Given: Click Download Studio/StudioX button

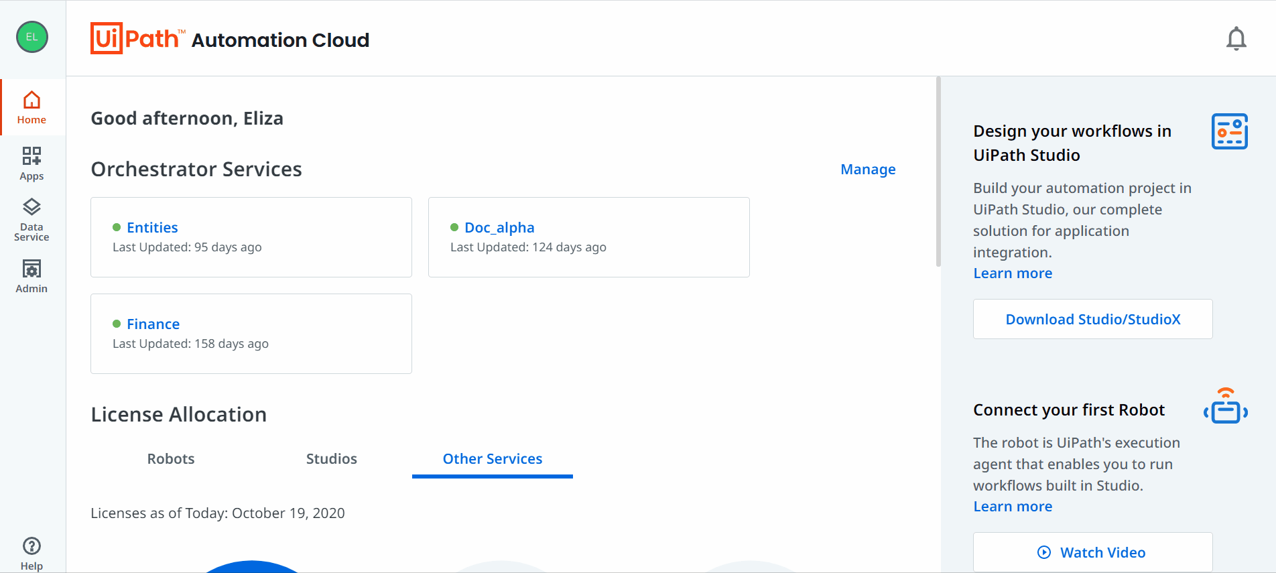Looking at the screenshot, I should pos(1092,319).
